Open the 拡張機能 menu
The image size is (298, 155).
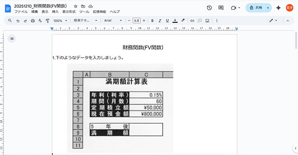tap(99, 12)
